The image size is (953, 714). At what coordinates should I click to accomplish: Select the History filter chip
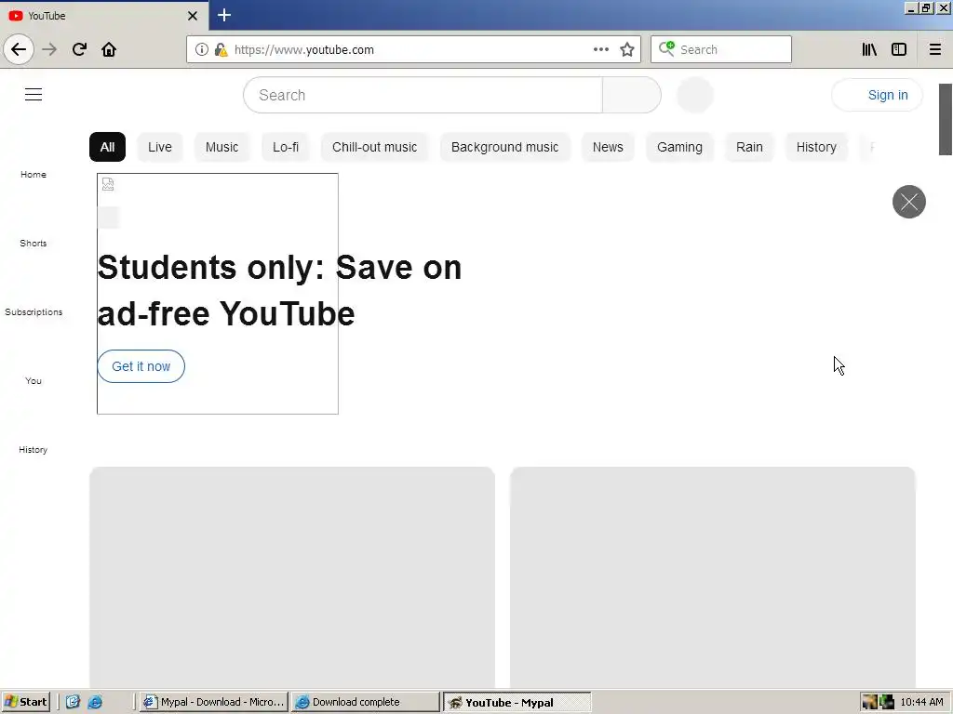click(x=816, y=147)
